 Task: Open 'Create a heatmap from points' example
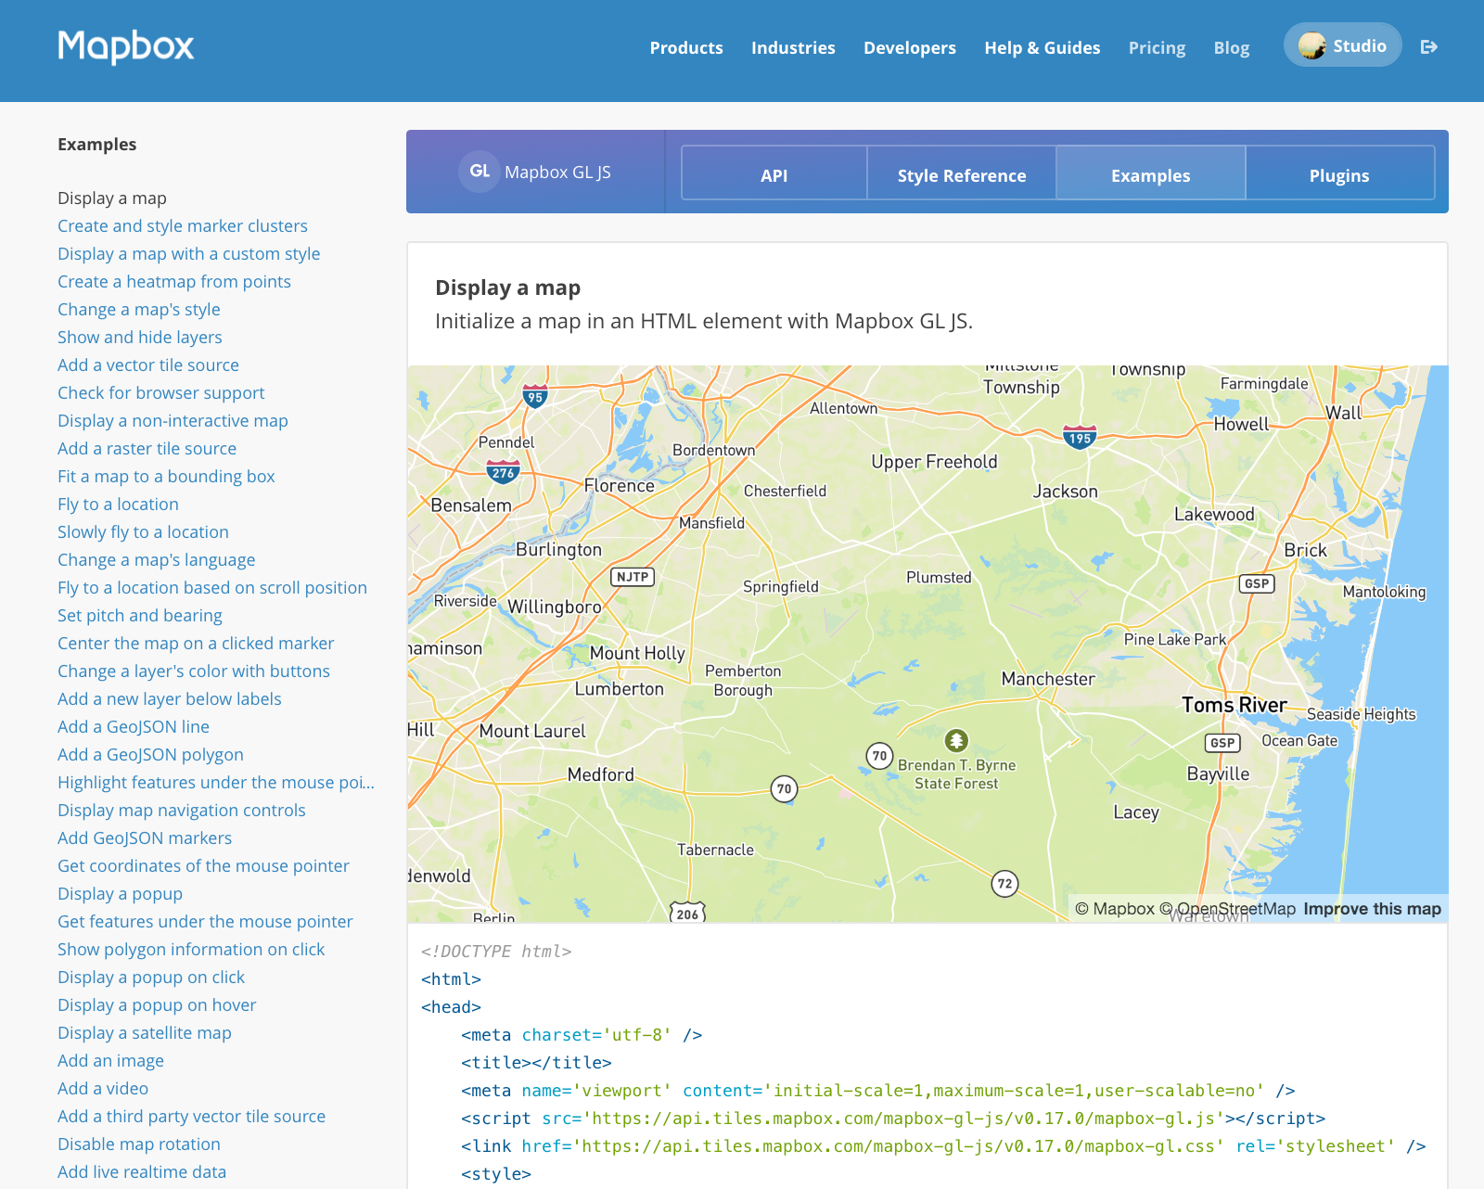[174, 281]
